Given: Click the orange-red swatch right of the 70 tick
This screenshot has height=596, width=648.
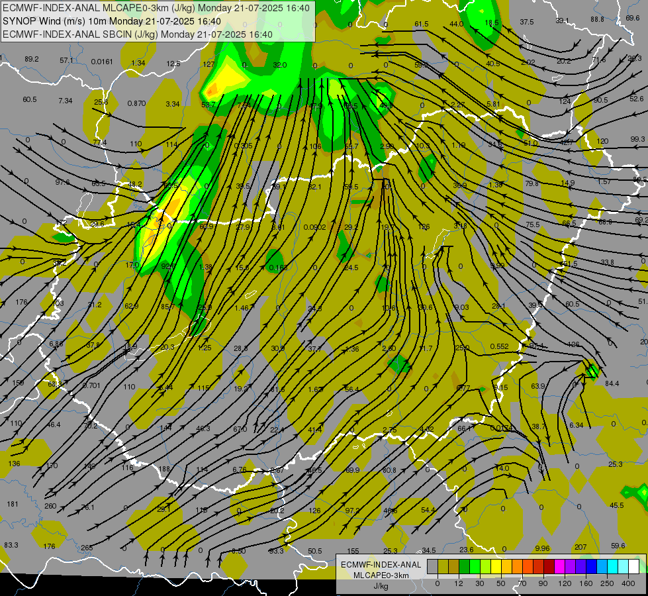Looking at the screenshot, I should (x=528, y=566).
